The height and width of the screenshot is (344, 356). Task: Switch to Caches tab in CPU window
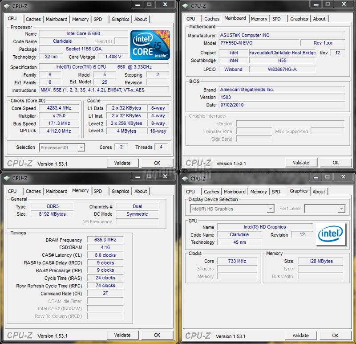point(33,19)
